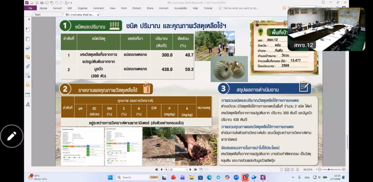
Task: Switch to the Edit ribbon tab
Action: click(x=70, y=8)
